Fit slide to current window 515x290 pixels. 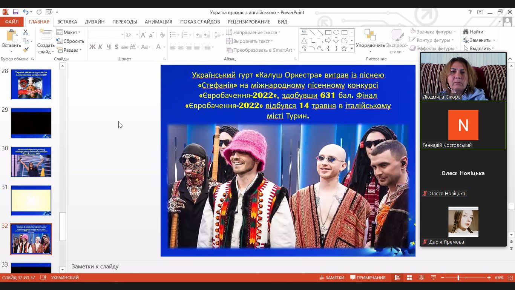click(x=509, y=278)
